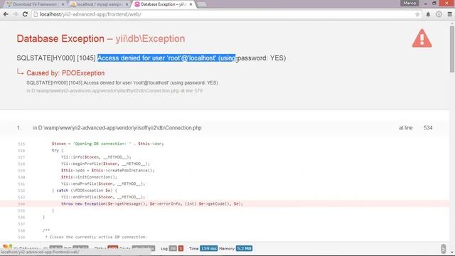Click the red warning triangle icon
The height and width of the screenshot is (256, 455).
pyautogui.click(x=422, y=38)
